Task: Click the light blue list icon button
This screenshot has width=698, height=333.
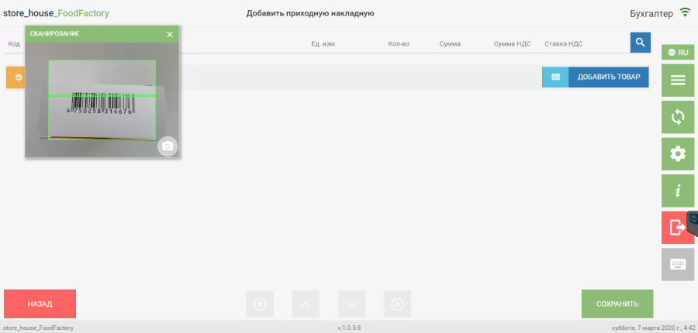Action: pyautogui.click(x=555, y=77)
